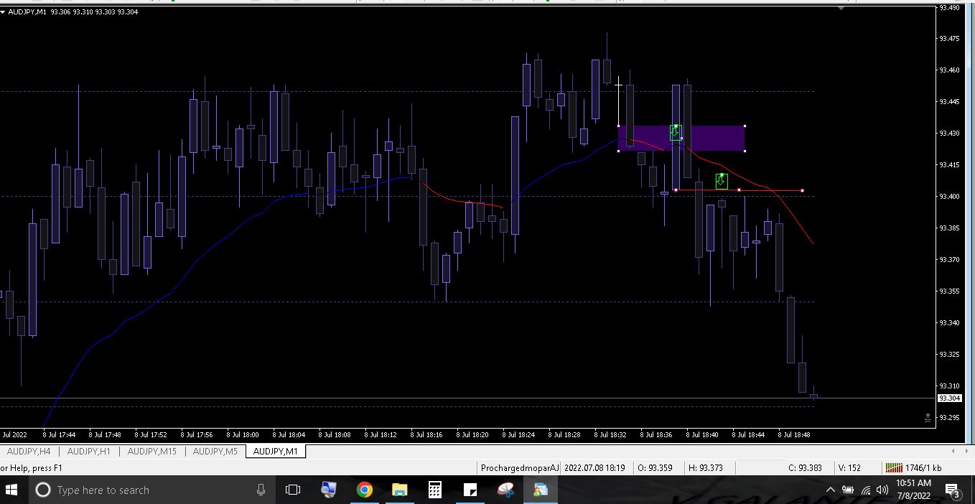This screenshot has height=504, width=975.
Task: Click the 8 Jul 18:00 time axis label
Action: click(243, 434)
